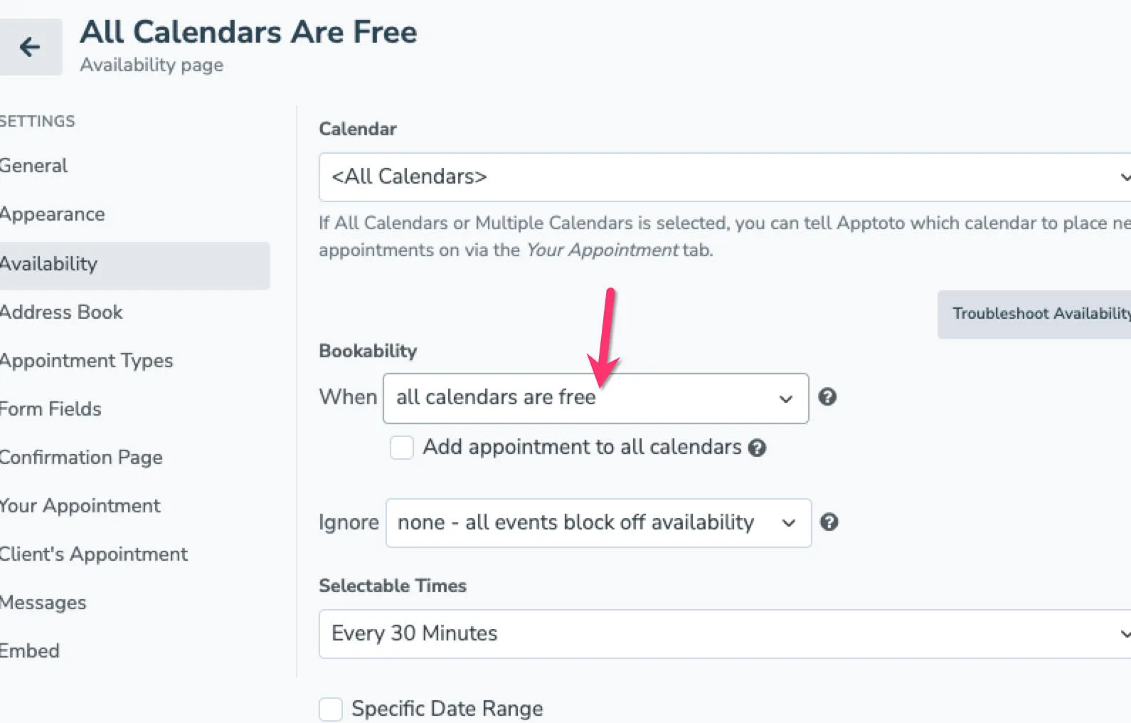Enable Add appointment to all calendars
This screenshot has width=1131, height=723.
click(x=401, y=448)
